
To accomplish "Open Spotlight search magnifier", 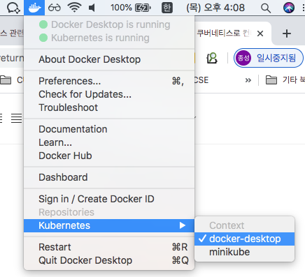I will click(266, 8).
